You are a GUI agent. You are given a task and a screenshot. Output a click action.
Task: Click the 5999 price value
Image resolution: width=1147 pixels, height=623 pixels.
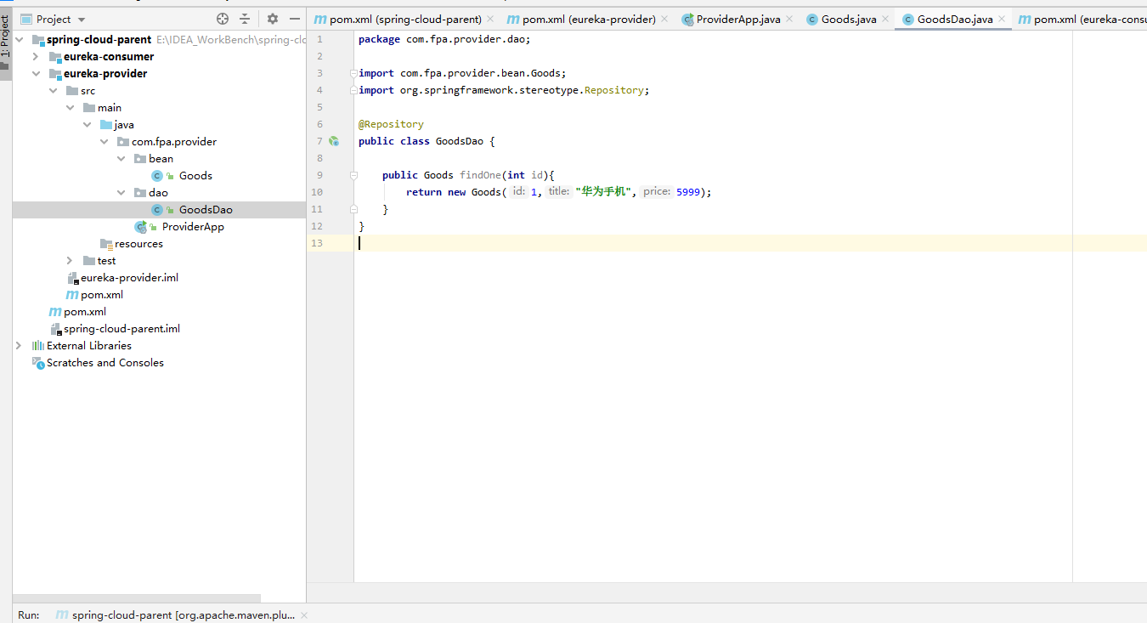[x=688, y=192]
